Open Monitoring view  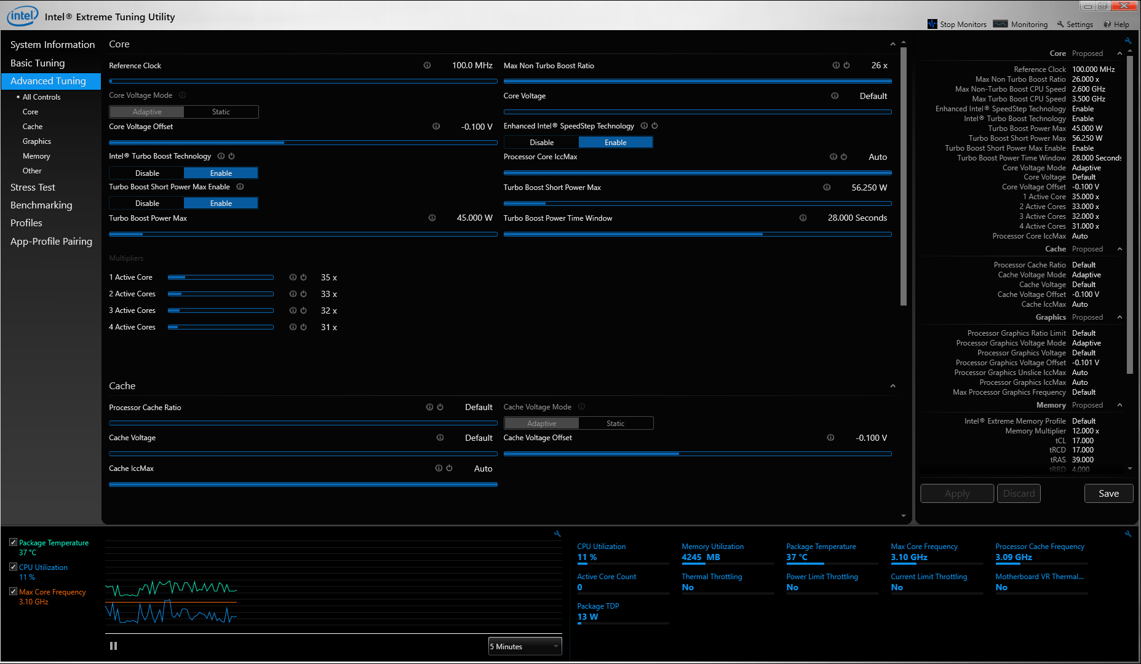point(1021,24)
